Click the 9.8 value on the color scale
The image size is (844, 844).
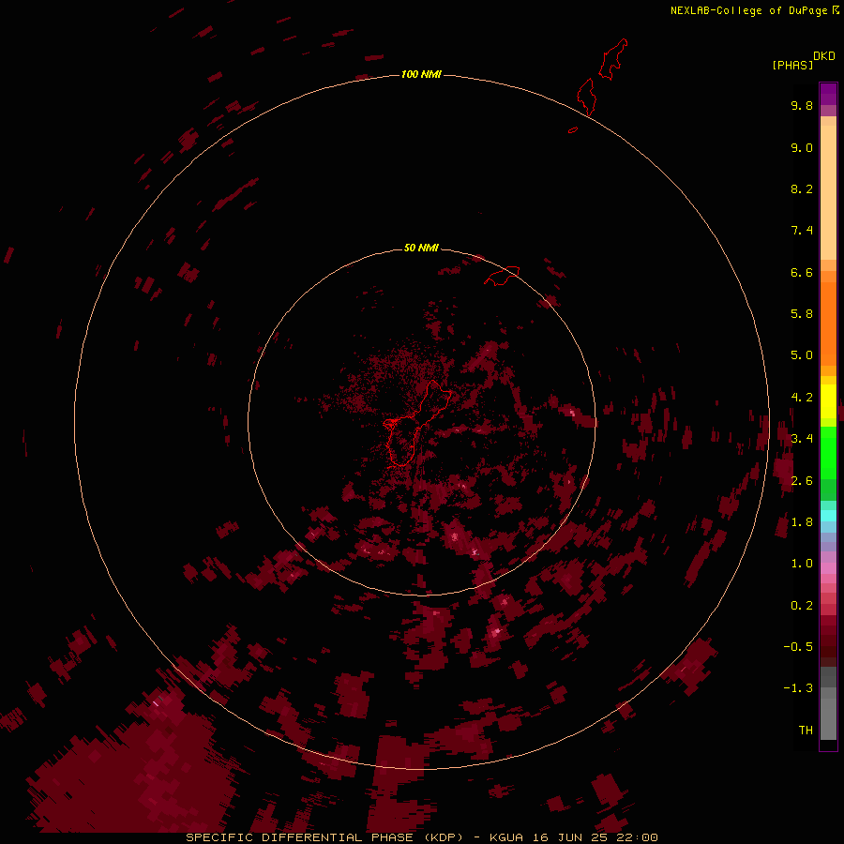802,105
